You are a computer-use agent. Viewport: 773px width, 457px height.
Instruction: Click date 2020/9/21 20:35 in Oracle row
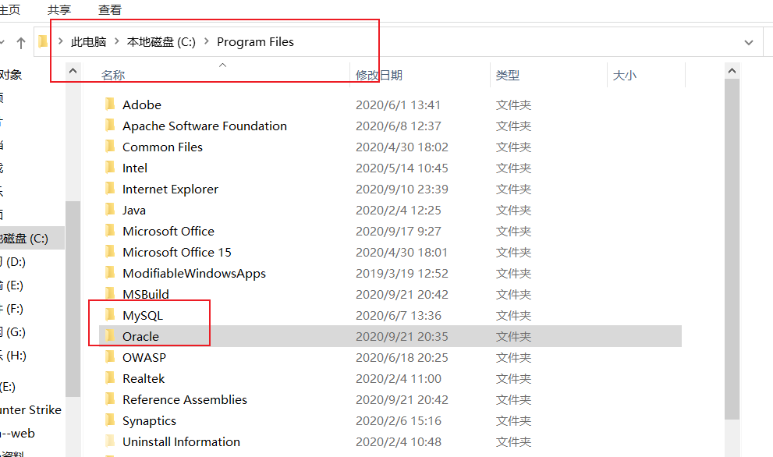402,336
